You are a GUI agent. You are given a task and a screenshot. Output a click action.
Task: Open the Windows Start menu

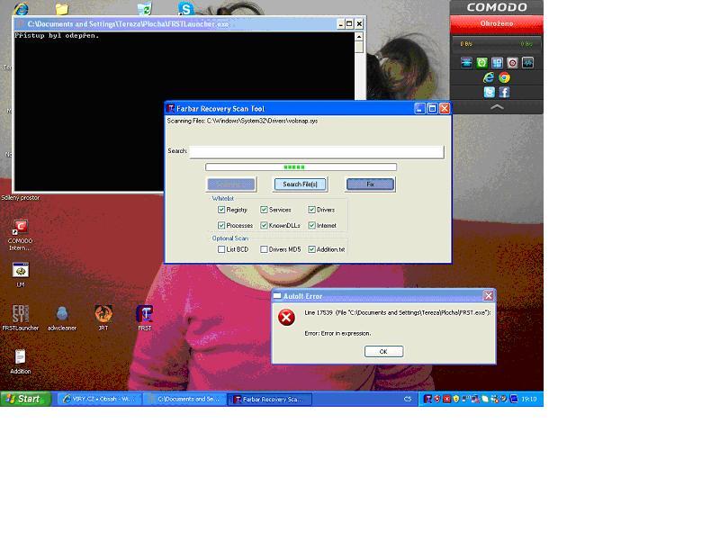coord(26,399)
